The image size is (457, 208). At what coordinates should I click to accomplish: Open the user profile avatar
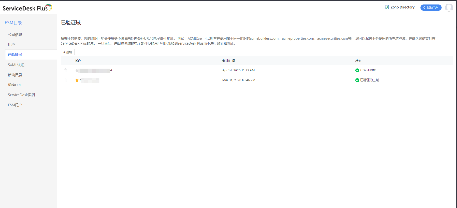(449, 8)
